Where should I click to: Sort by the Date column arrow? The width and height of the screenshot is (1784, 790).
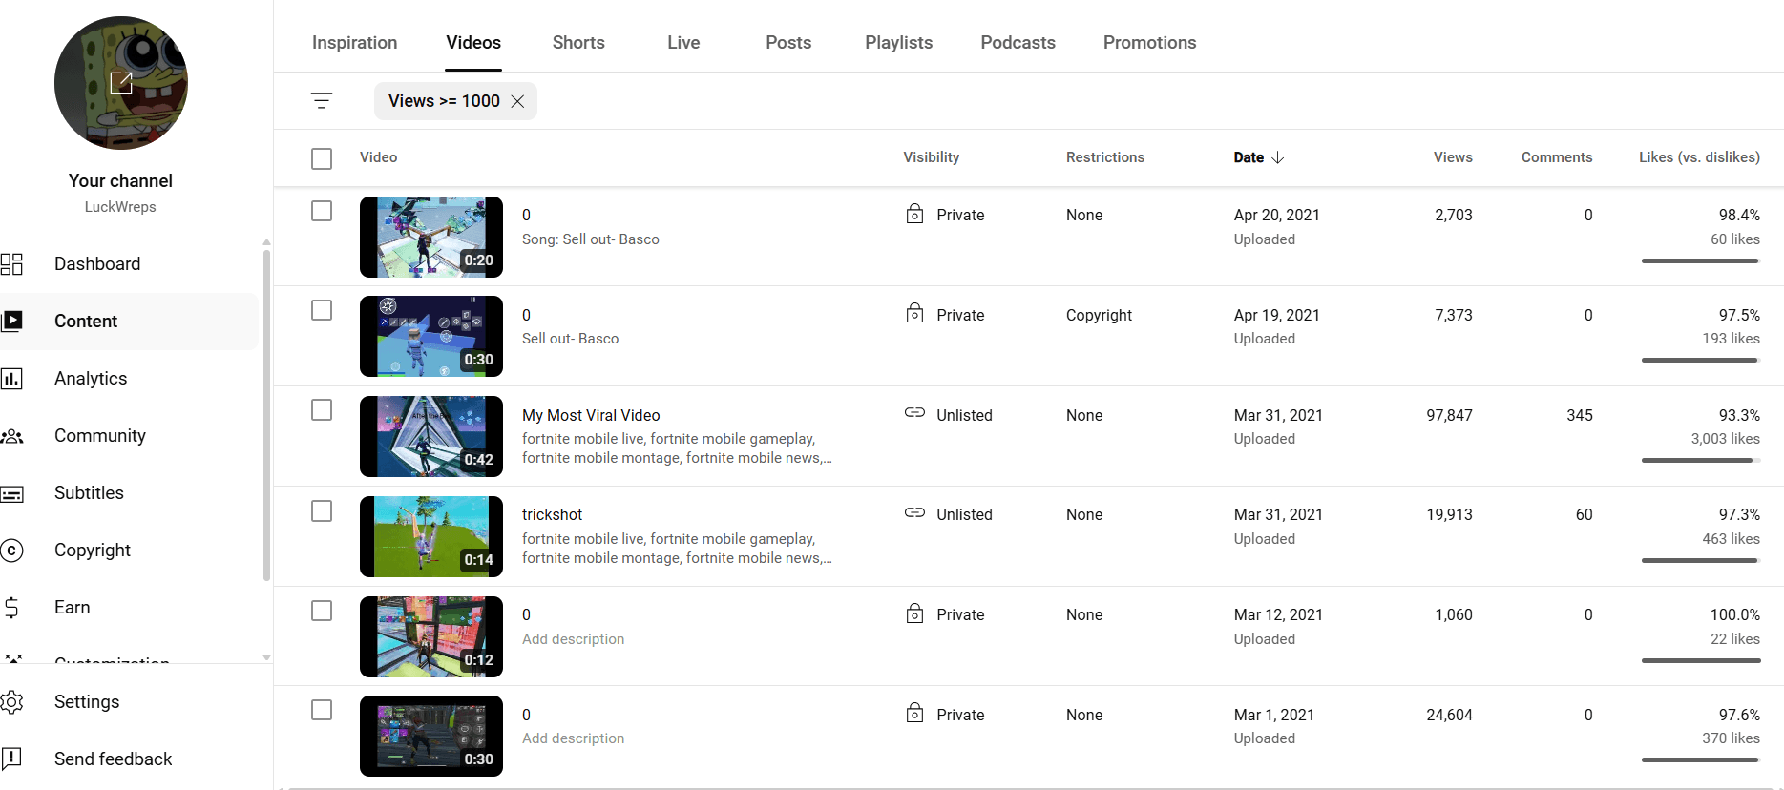click(x=1278, y=157)
